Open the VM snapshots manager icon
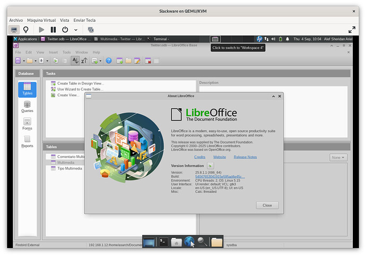 click(x=91, y=30)
